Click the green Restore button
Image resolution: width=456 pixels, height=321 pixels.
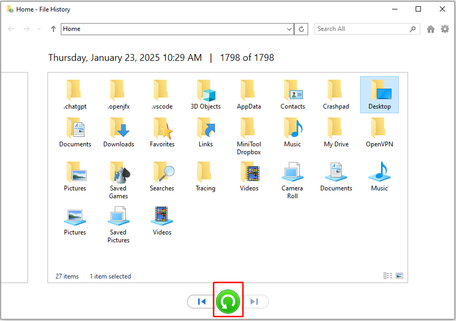pyautogui.click(x=228, y=302)
